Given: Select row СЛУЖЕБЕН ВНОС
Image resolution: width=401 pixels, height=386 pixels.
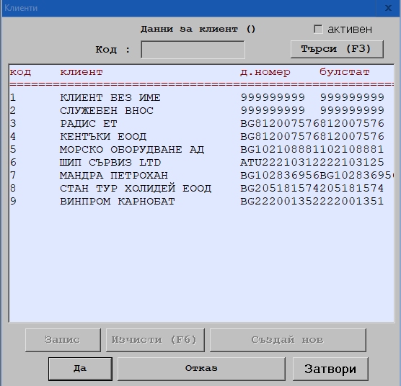Looking at the screenshot, I should (x=201, y=111).
